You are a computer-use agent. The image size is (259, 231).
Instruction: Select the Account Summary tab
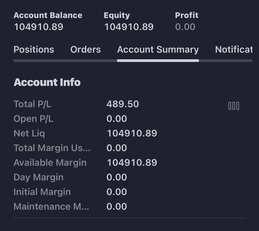[x=158, y=50]
